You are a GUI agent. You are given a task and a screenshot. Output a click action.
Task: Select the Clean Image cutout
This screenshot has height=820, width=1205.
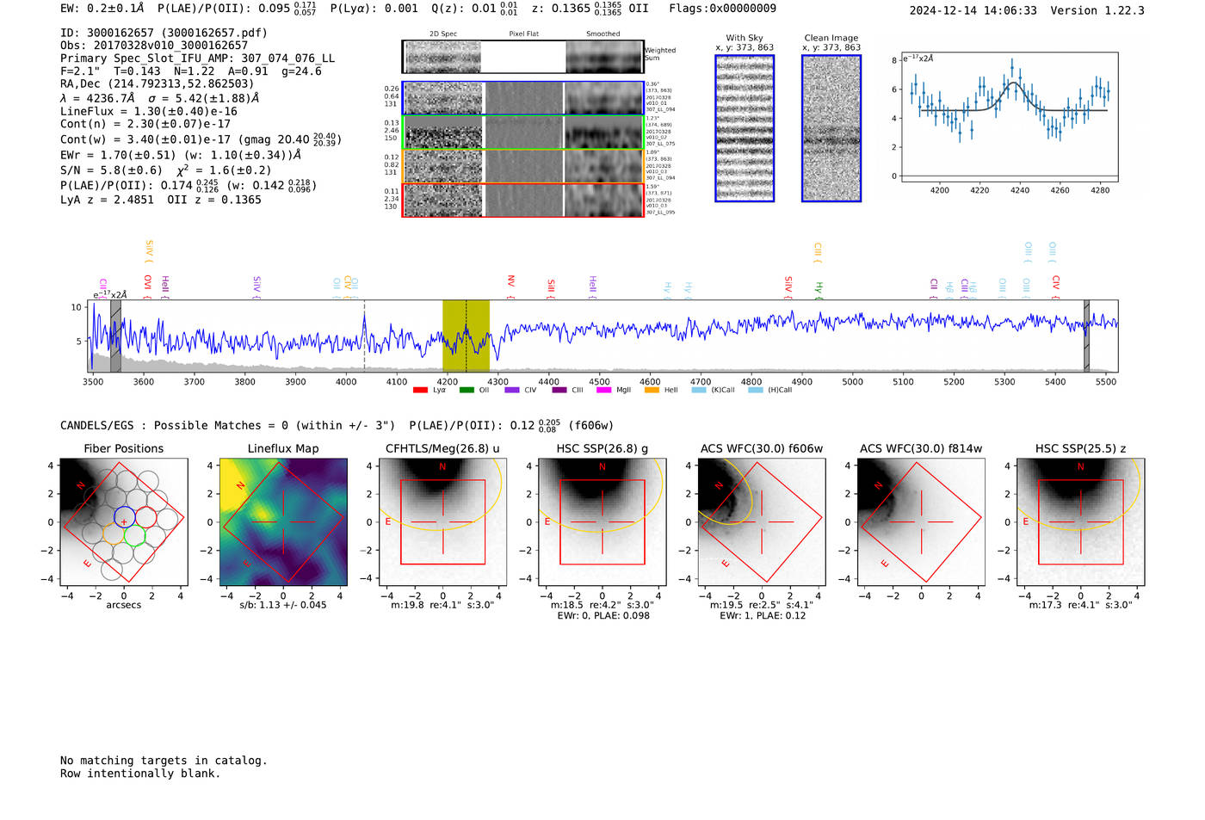831,128
